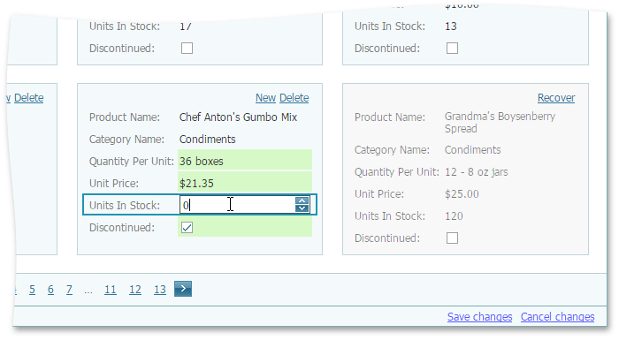Click the next page arrow button

(183, 289)
